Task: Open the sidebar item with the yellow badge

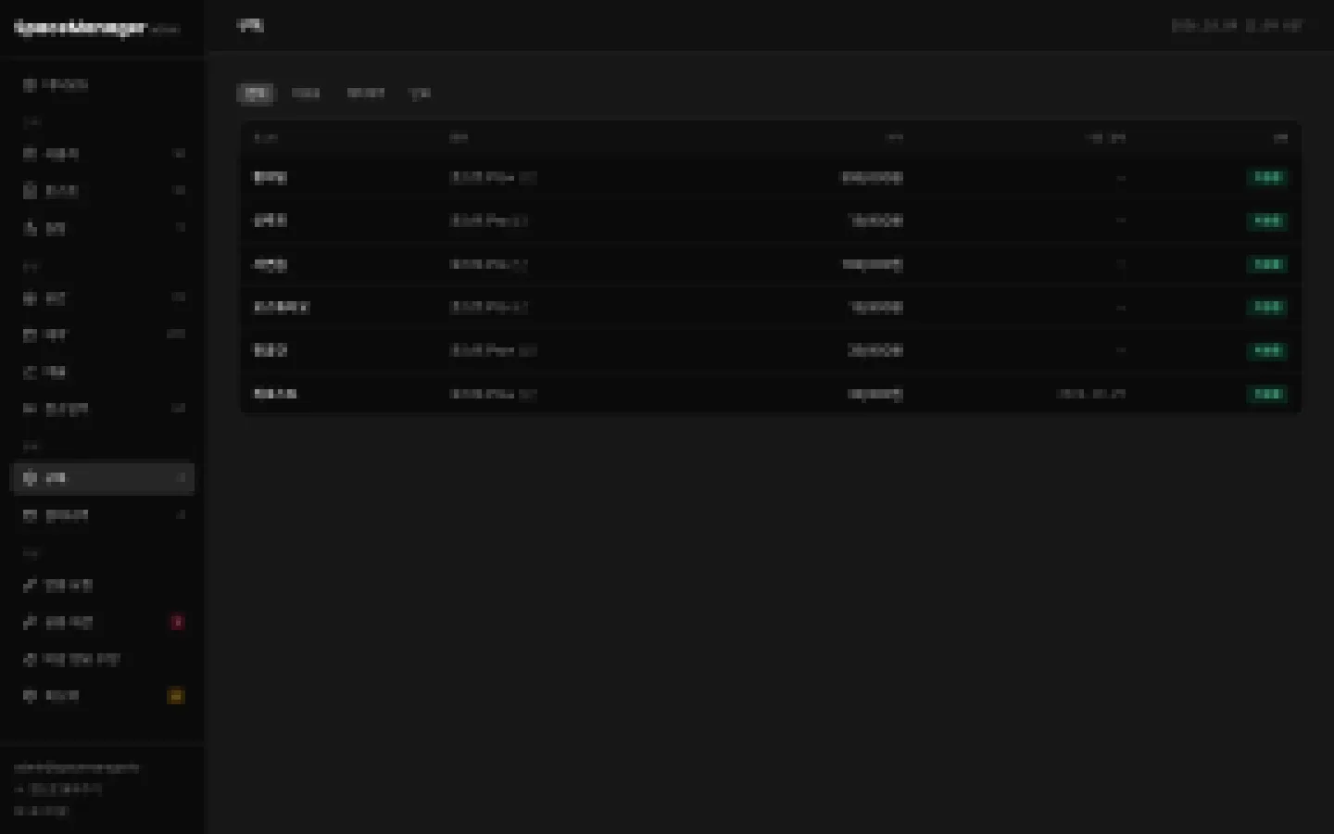Action: [102, 696]
